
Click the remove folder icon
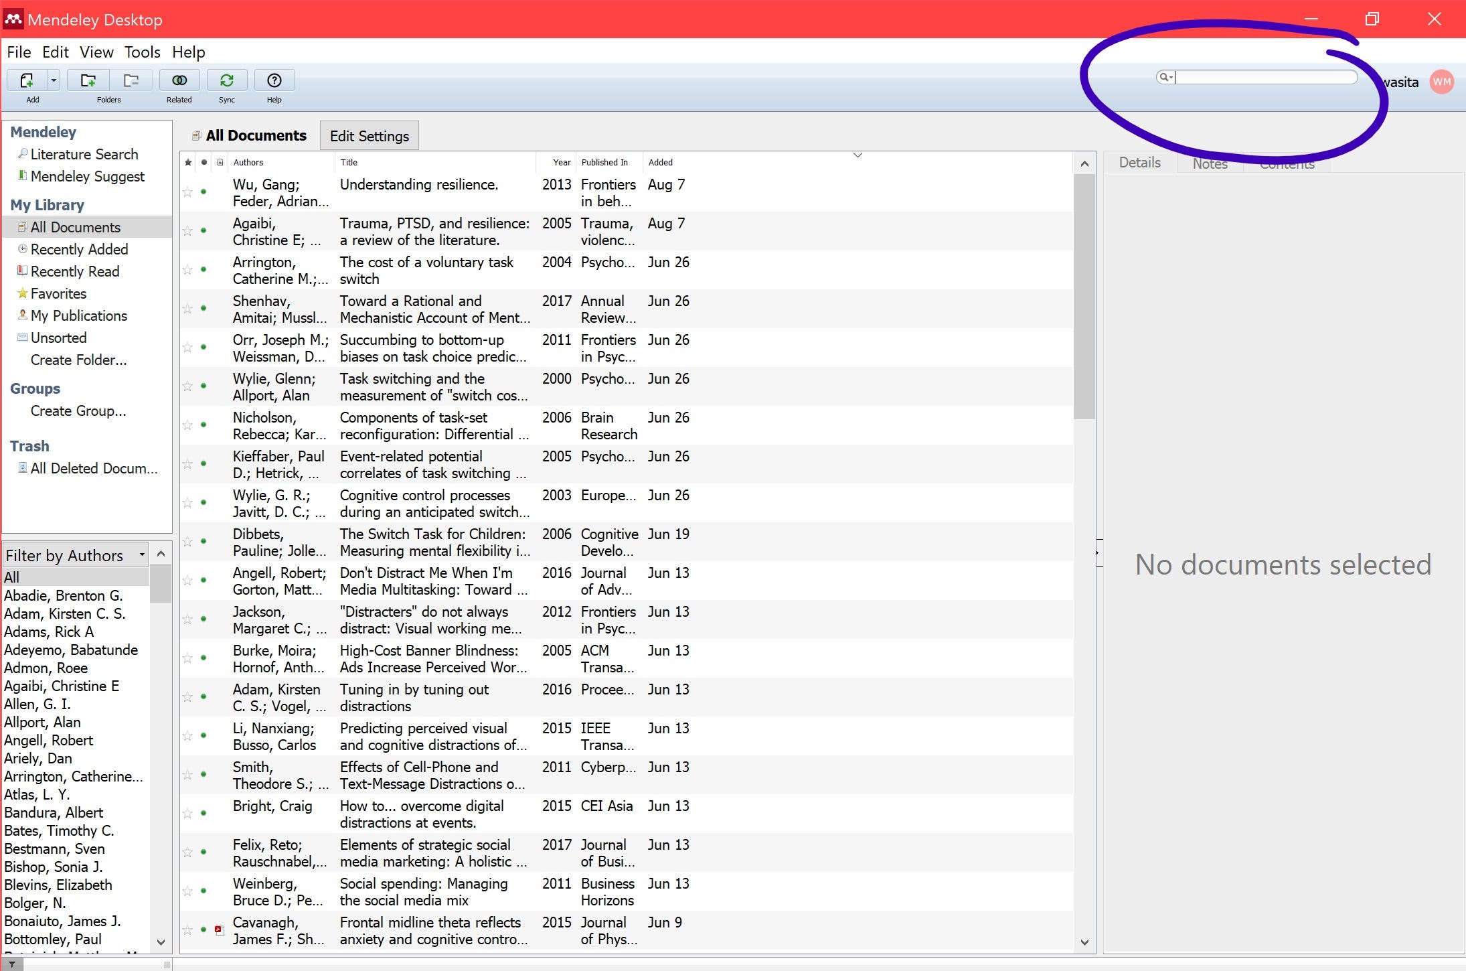coord(131,80)
